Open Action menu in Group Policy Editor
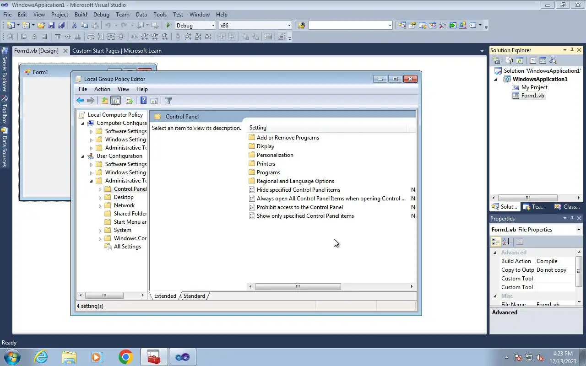This screenshot has width=586, height=366. (102, 89)
